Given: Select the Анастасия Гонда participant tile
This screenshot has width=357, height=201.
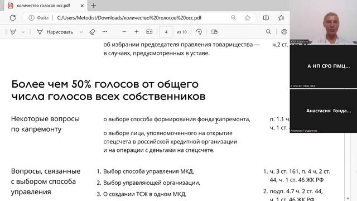Looking at the screenshot, I should pyautogui.click(x=324, y=111).
